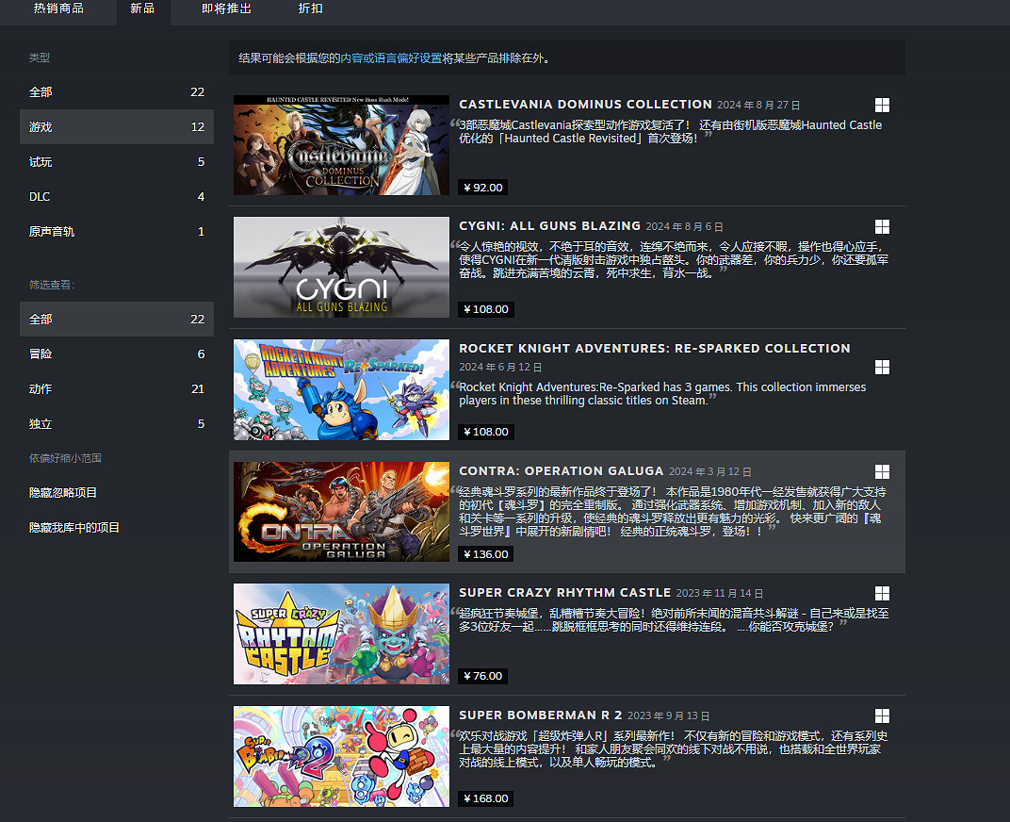This screenshot has height=822, width=1010.
Task: Open the CONTRA: OPERATION GALUGA title link
Action: coord(562,470)
